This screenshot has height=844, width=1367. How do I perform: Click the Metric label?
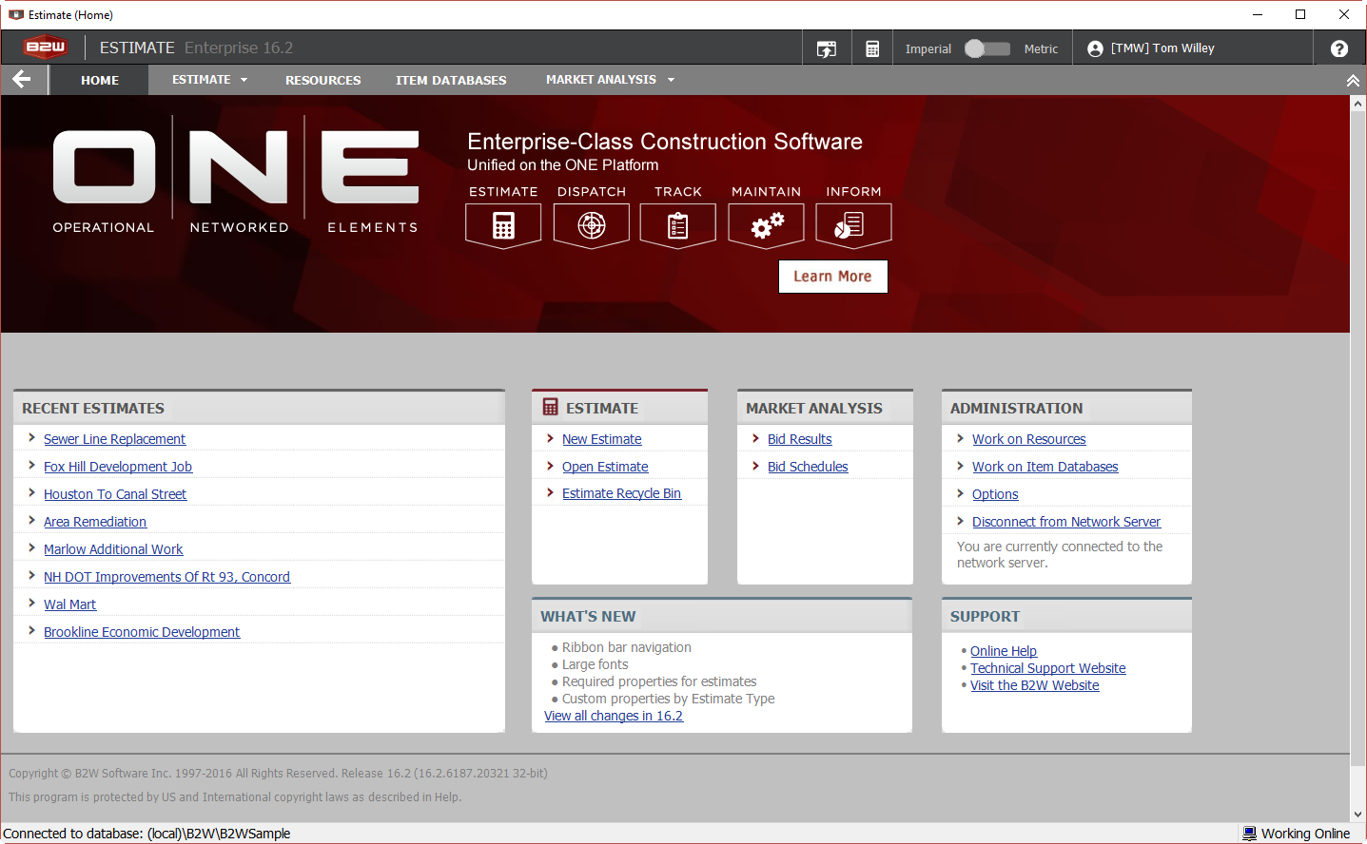(1041, 49)
